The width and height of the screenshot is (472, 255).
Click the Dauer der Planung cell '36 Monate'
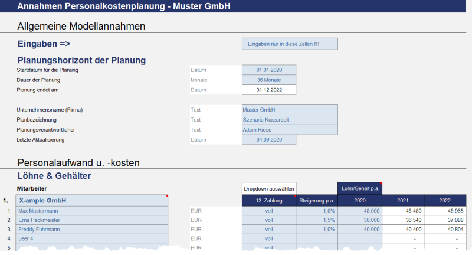(269, 80)
